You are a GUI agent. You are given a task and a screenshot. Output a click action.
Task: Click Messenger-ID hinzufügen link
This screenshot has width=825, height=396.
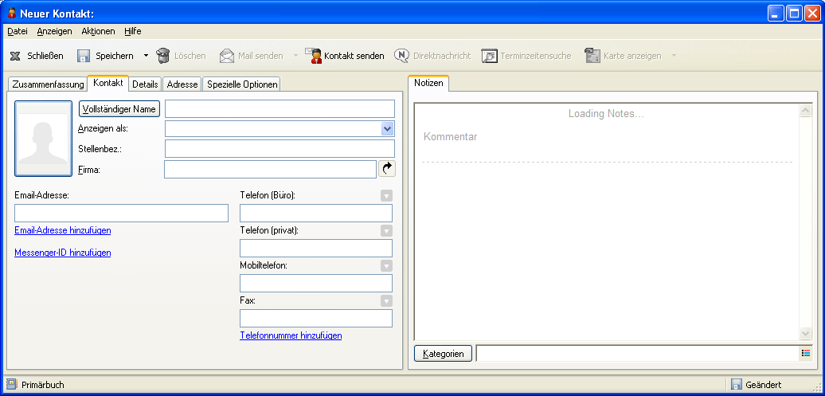click(x=63, y=253)
